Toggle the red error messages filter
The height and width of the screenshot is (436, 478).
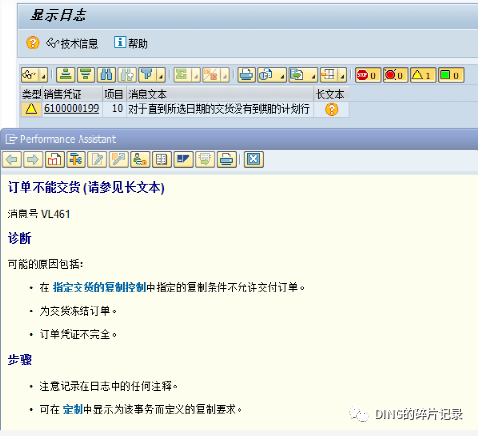click(x=396, y=74)
